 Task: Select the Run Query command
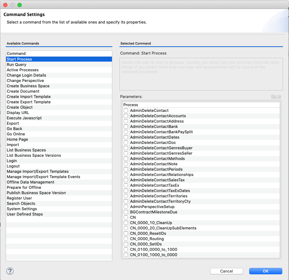coord(59,64)
